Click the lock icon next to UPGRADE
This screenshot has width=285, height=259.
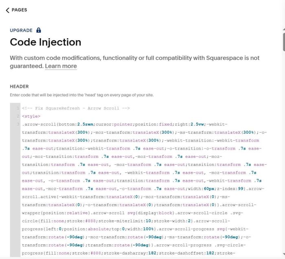39,30
